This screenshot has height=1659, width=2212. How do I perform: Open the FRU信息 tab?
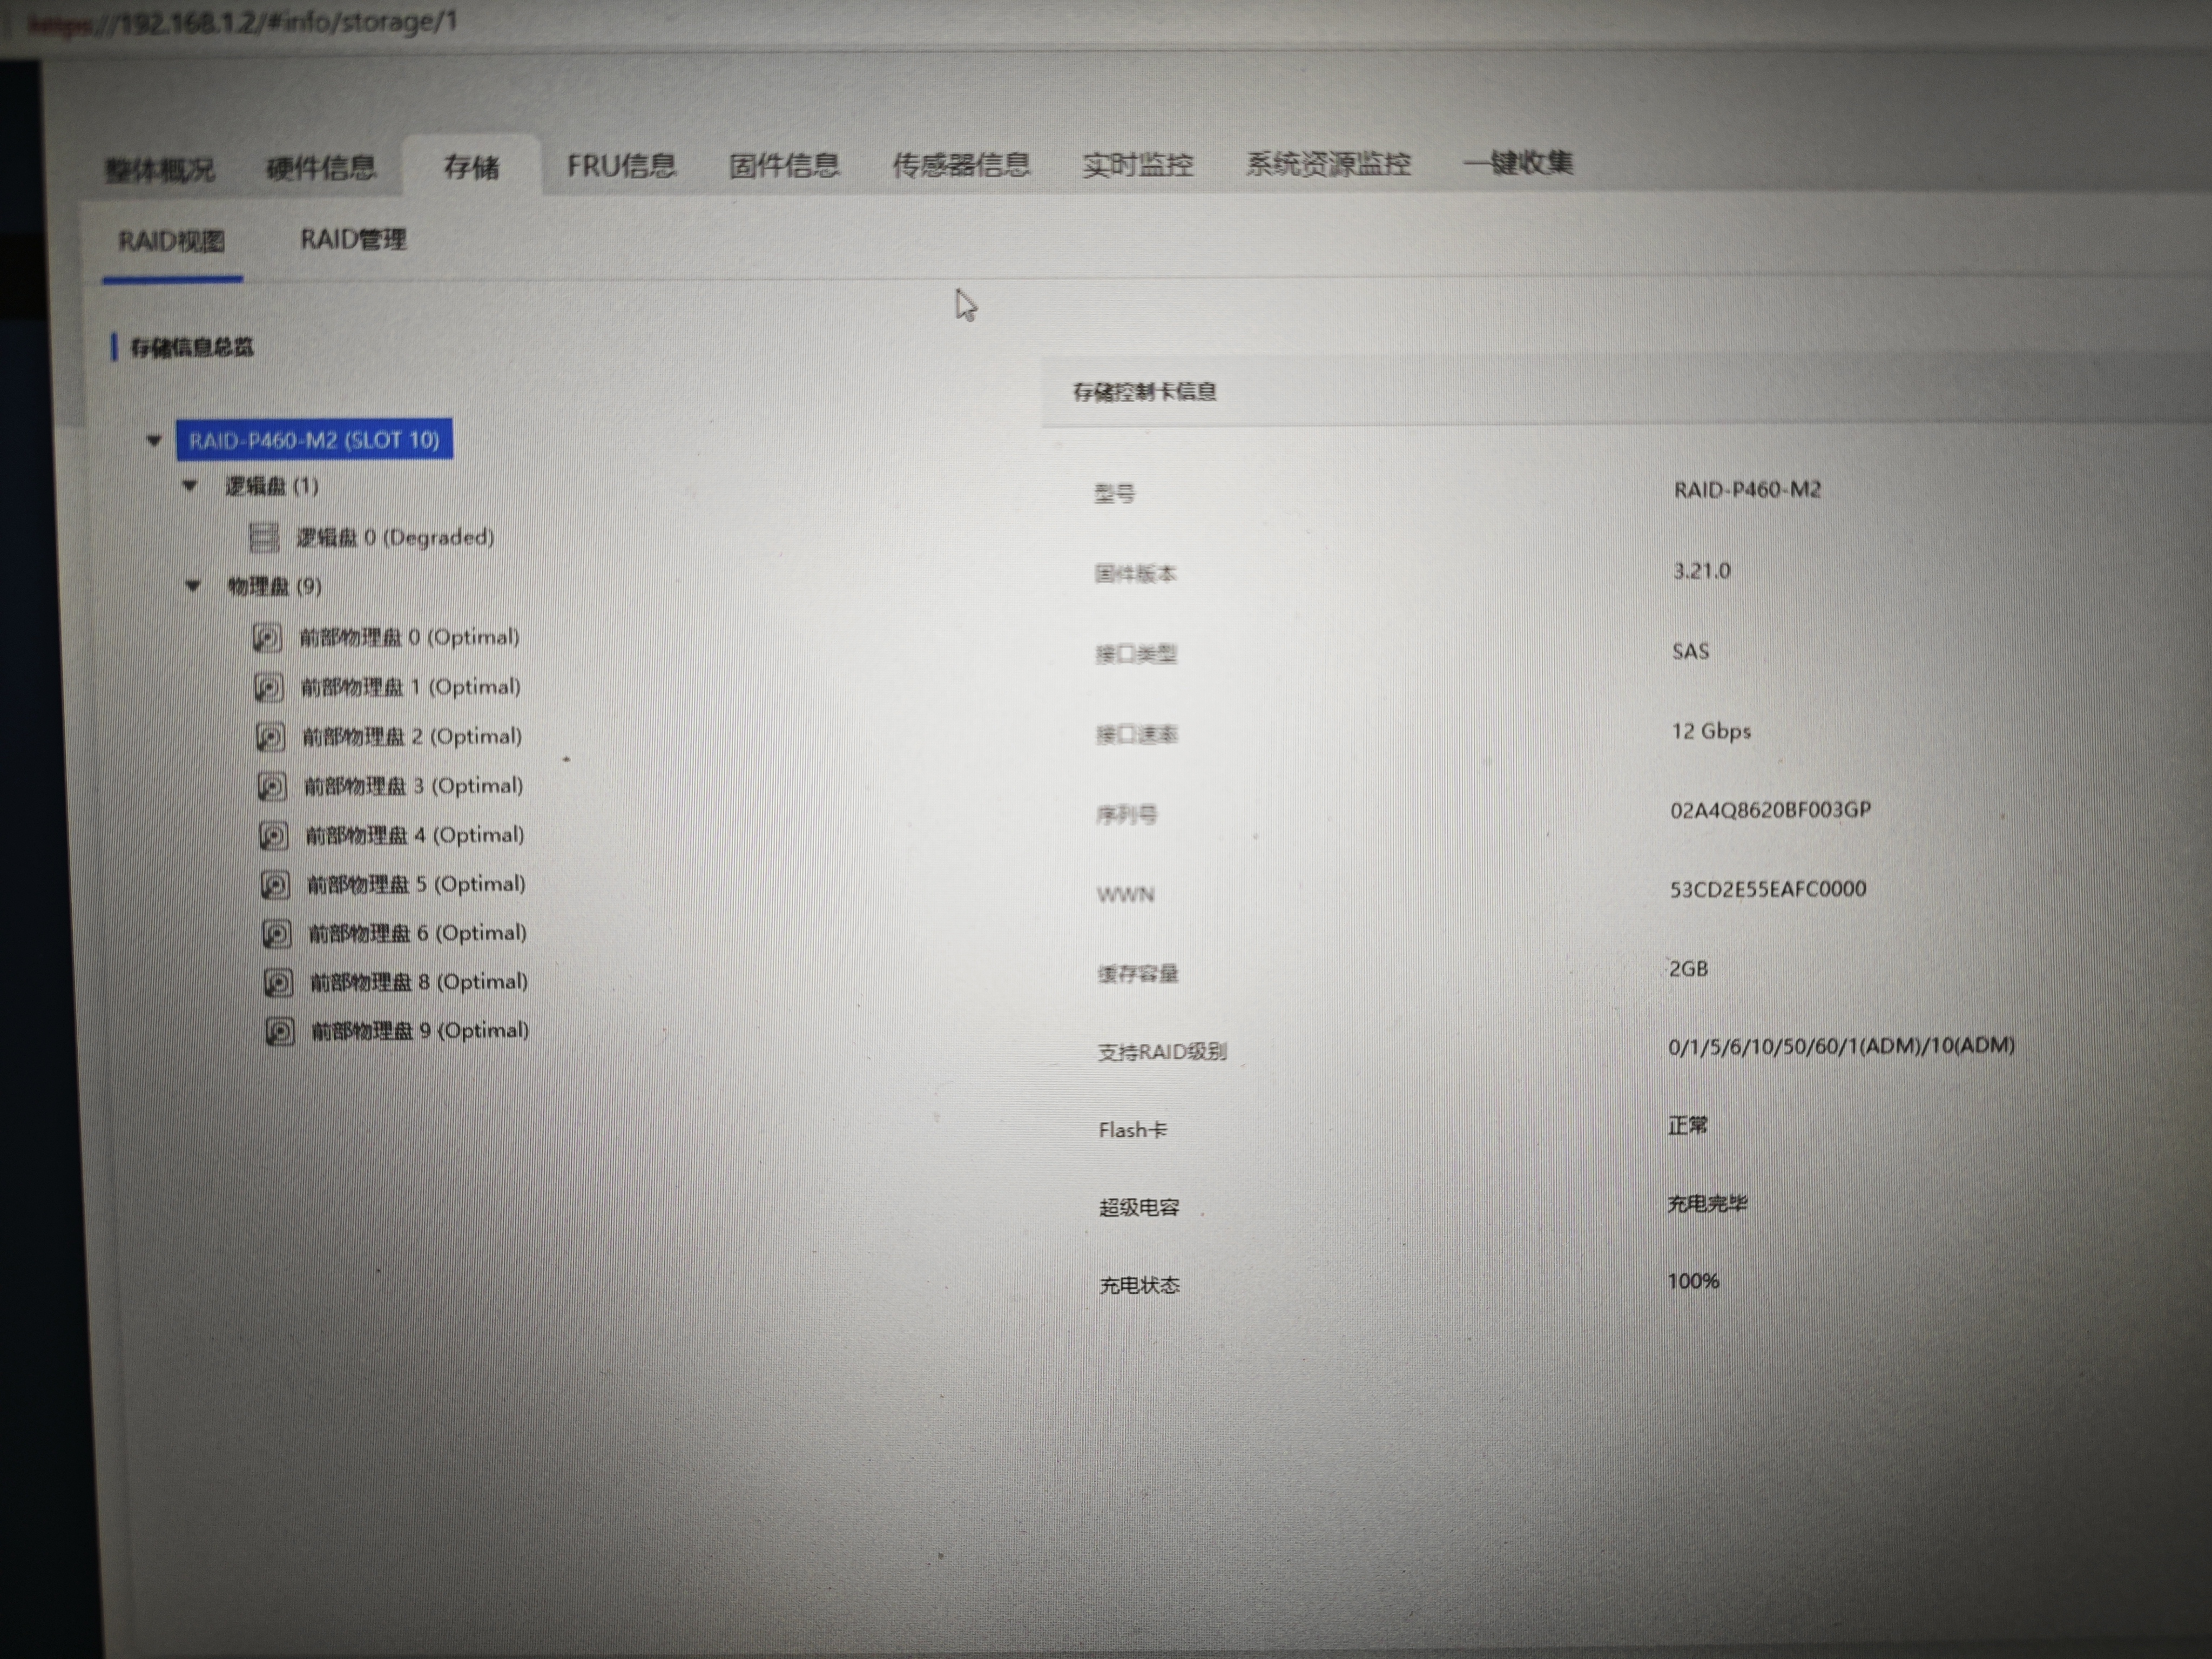621,166
